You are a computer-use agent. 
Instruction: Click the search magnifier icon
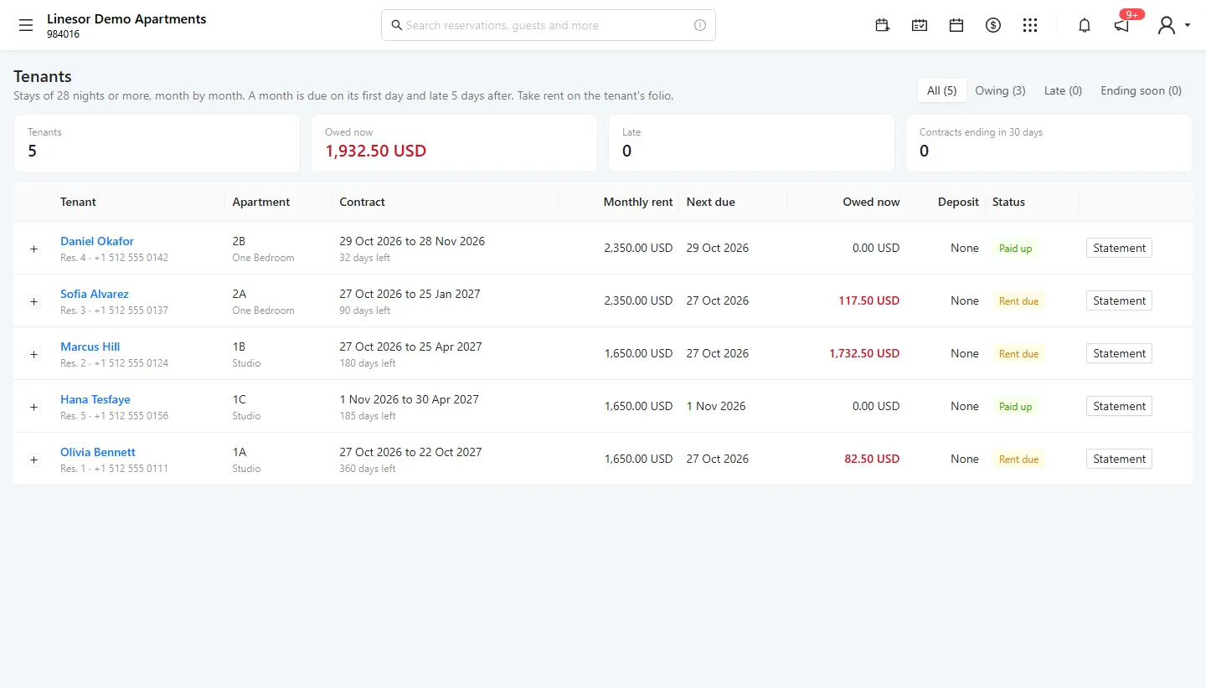coord(397,25)
